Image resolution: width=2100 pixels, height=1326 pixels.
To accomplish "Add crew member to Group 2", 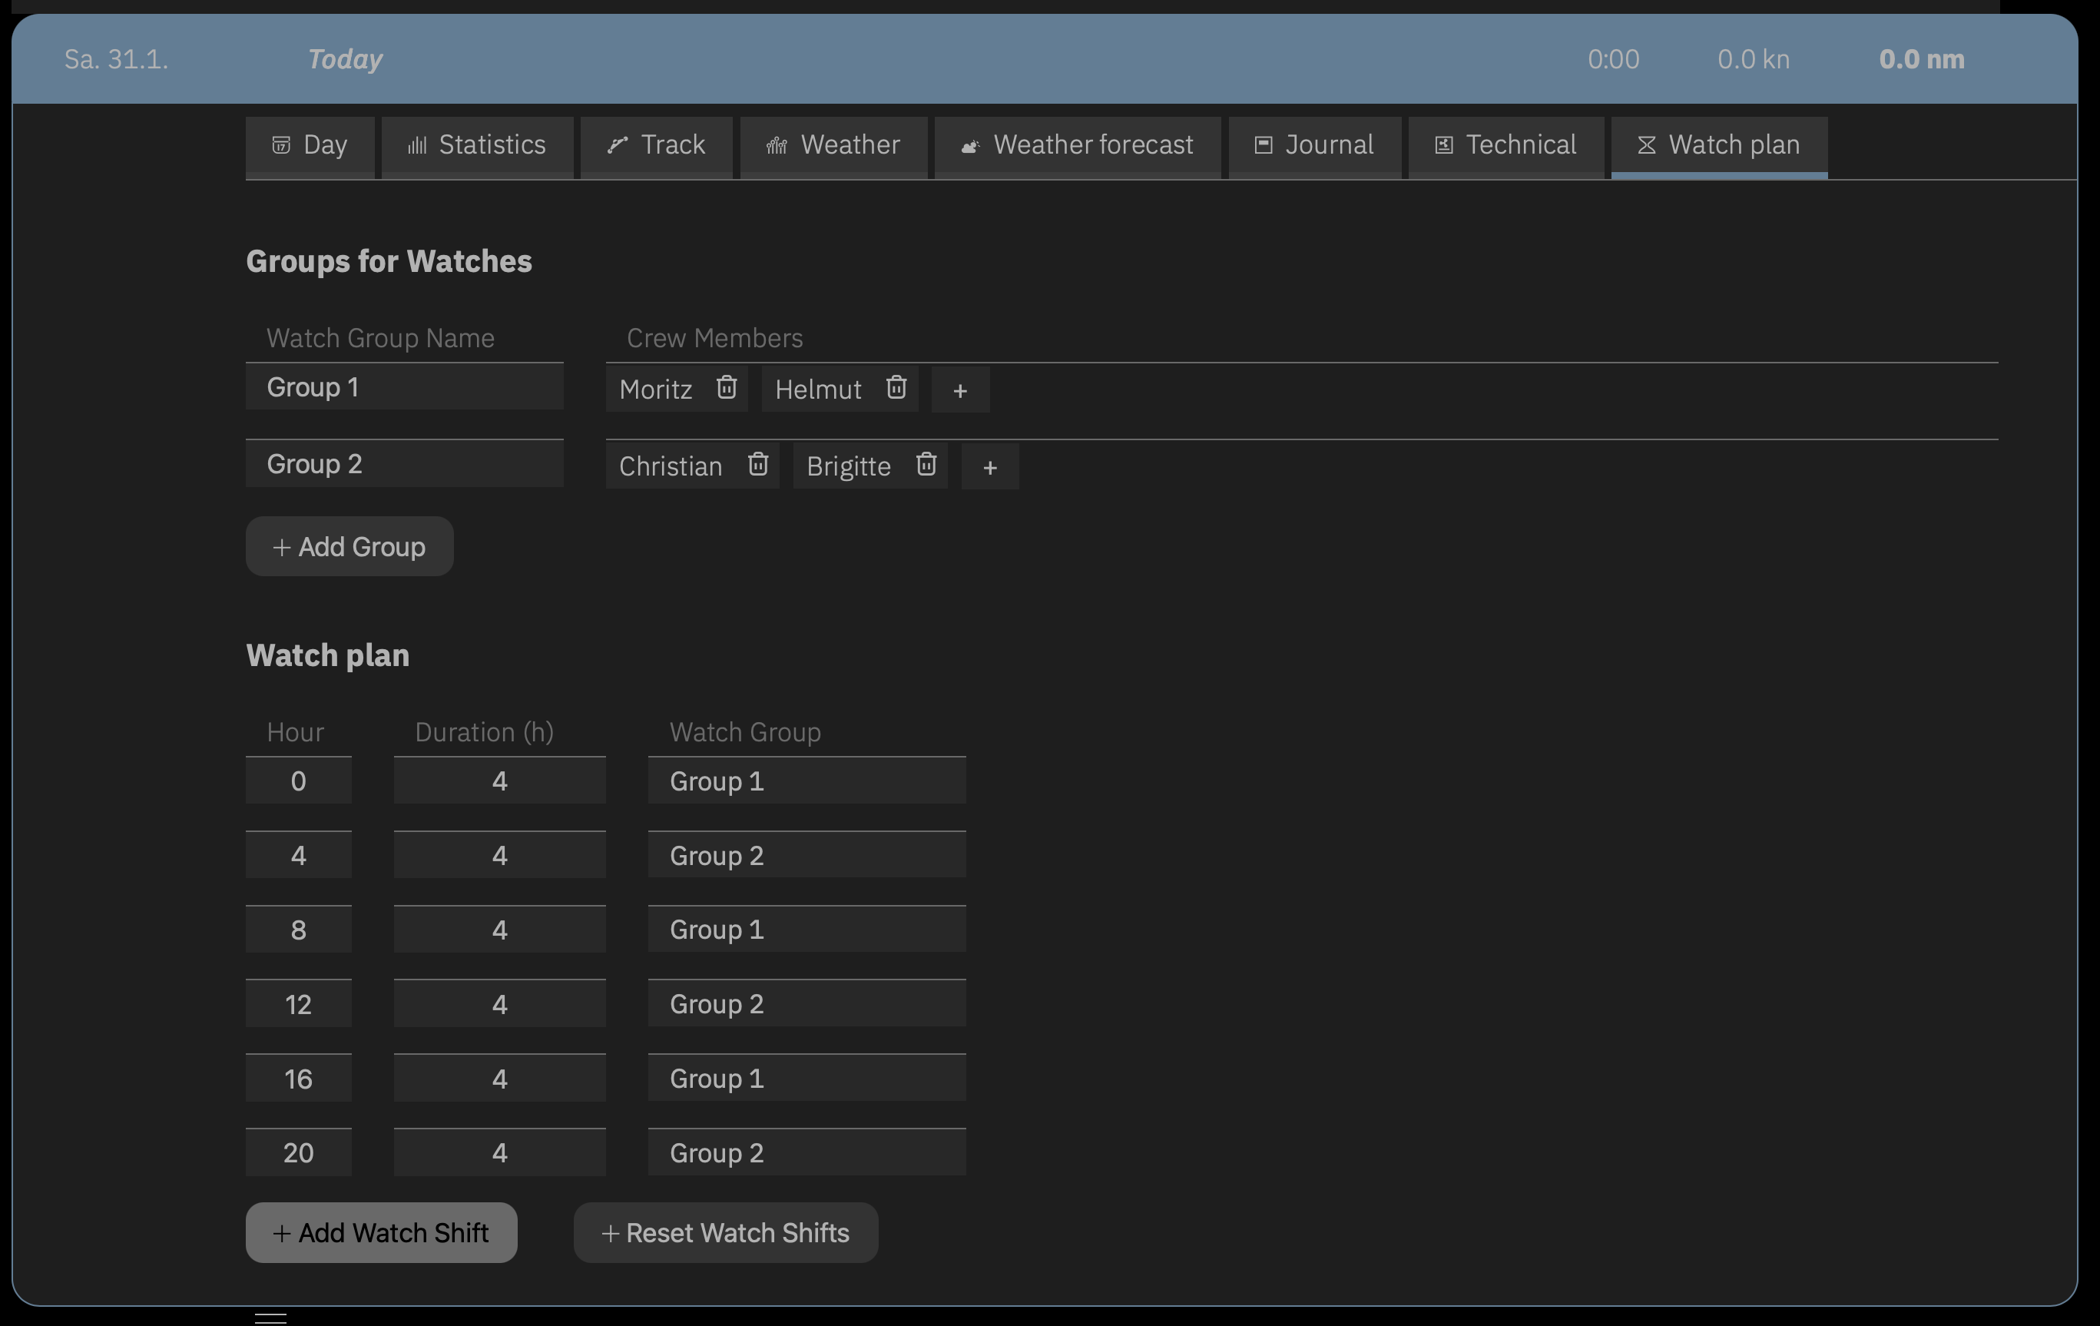I will point(989,467).
